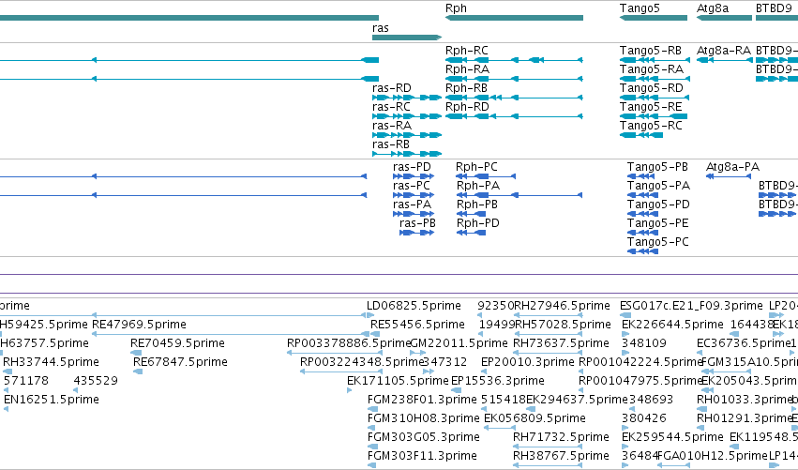
Task: Click the Tango5 gene label
Action: click(640, 8)
